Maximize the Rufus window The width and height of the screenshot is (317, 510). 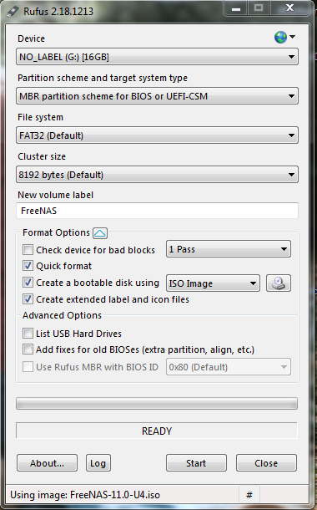pos(259,8)
